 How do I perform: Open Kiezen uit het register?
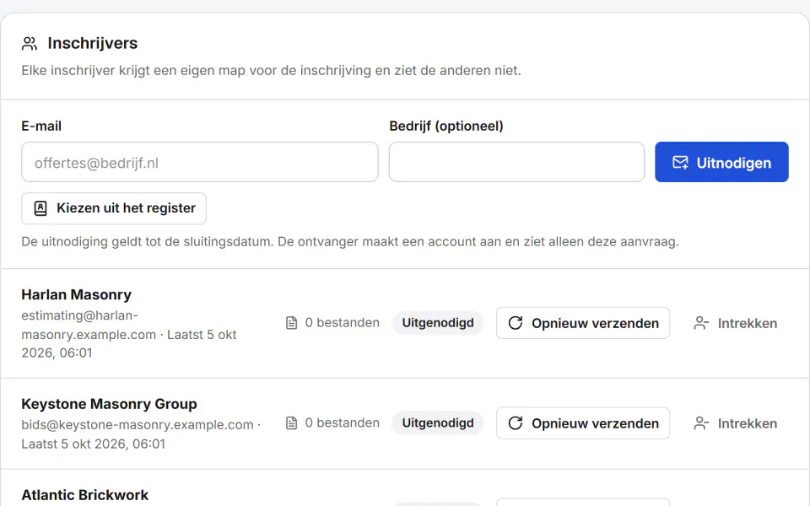click(x=114, y=208)
